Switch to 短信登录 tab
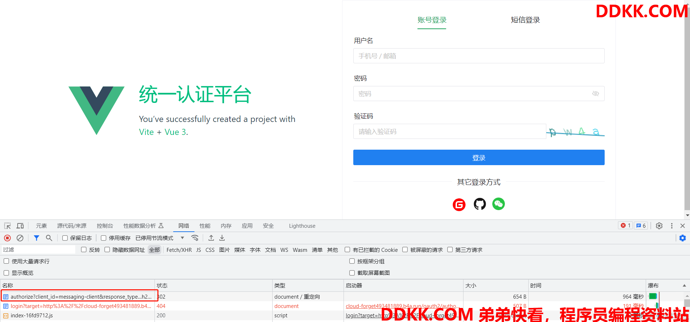 (525, 20)
